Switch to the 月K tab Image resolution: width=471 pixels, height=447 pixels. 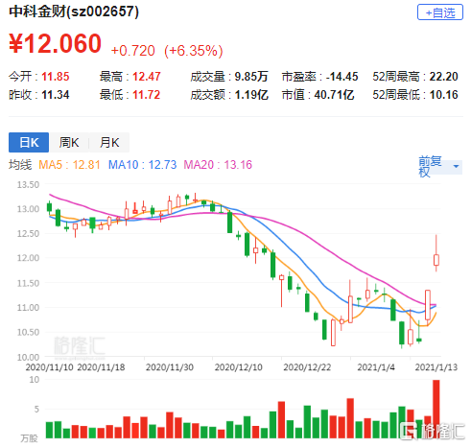point(109,142)
